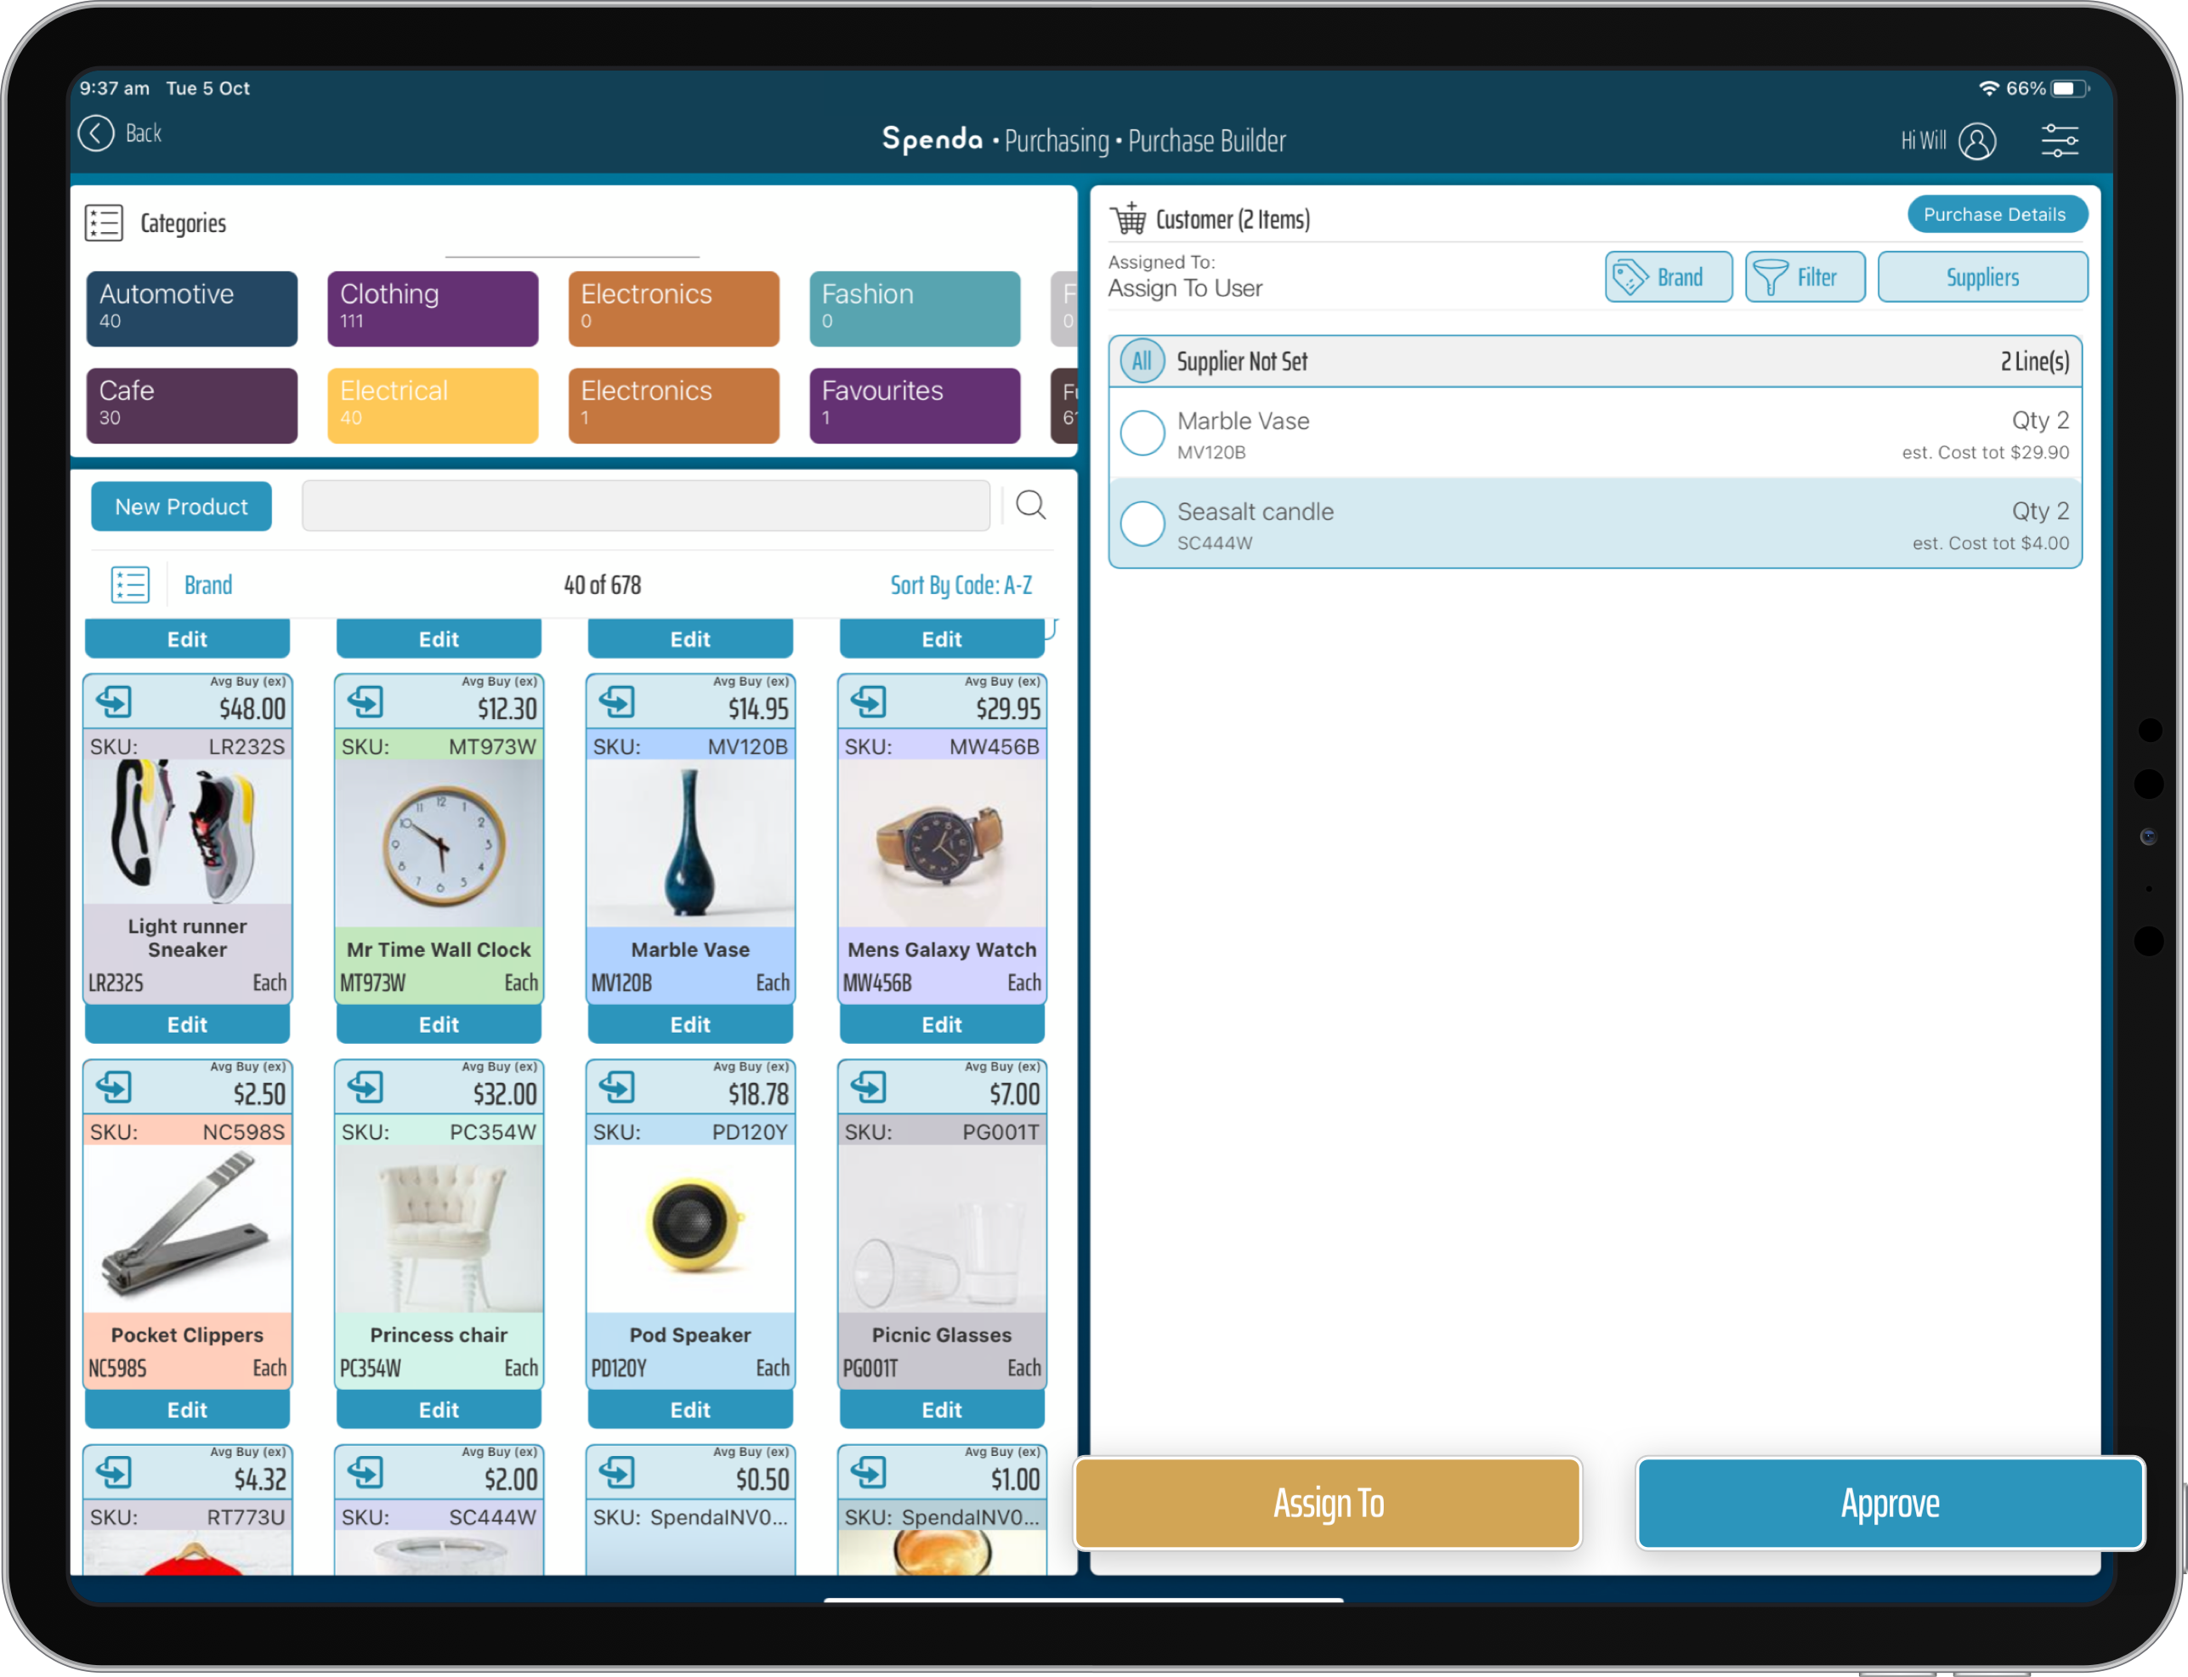Add Princess chair using its import icon
2188x1677 pixels.
pos(366,1087)
